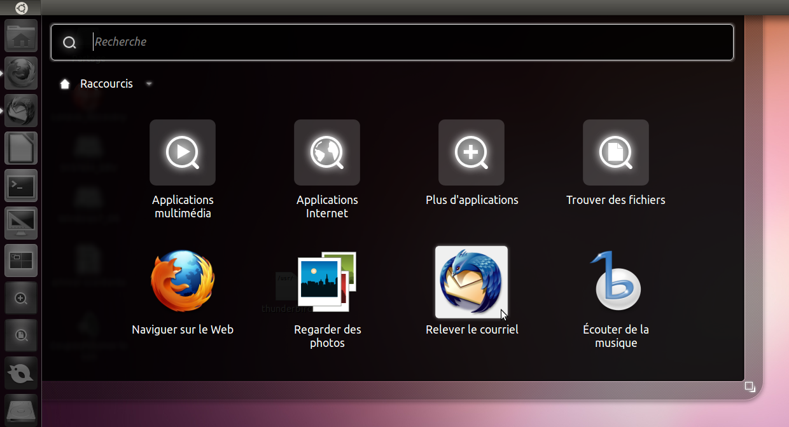
Task: Launch Thunderbird via Relever le courriel
Action: click(x=471, y=281)
